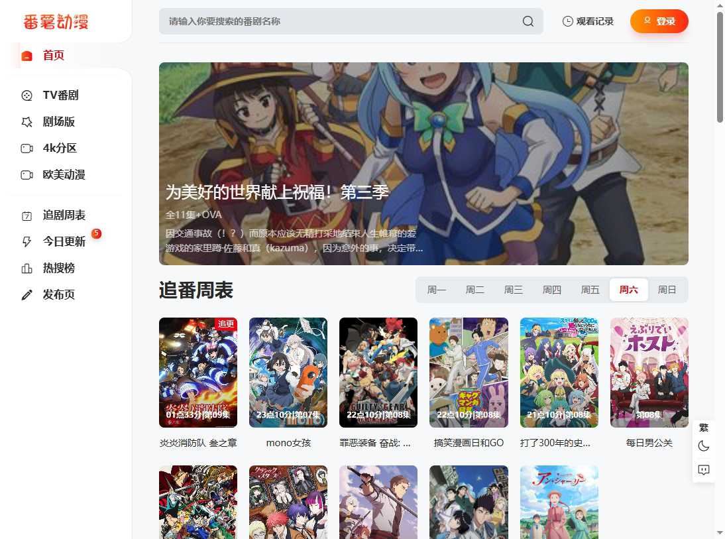The image size is (725, 539).
Task: Toggle traditional Chinese with 繁 button
Action: click(x=704, y=428)
